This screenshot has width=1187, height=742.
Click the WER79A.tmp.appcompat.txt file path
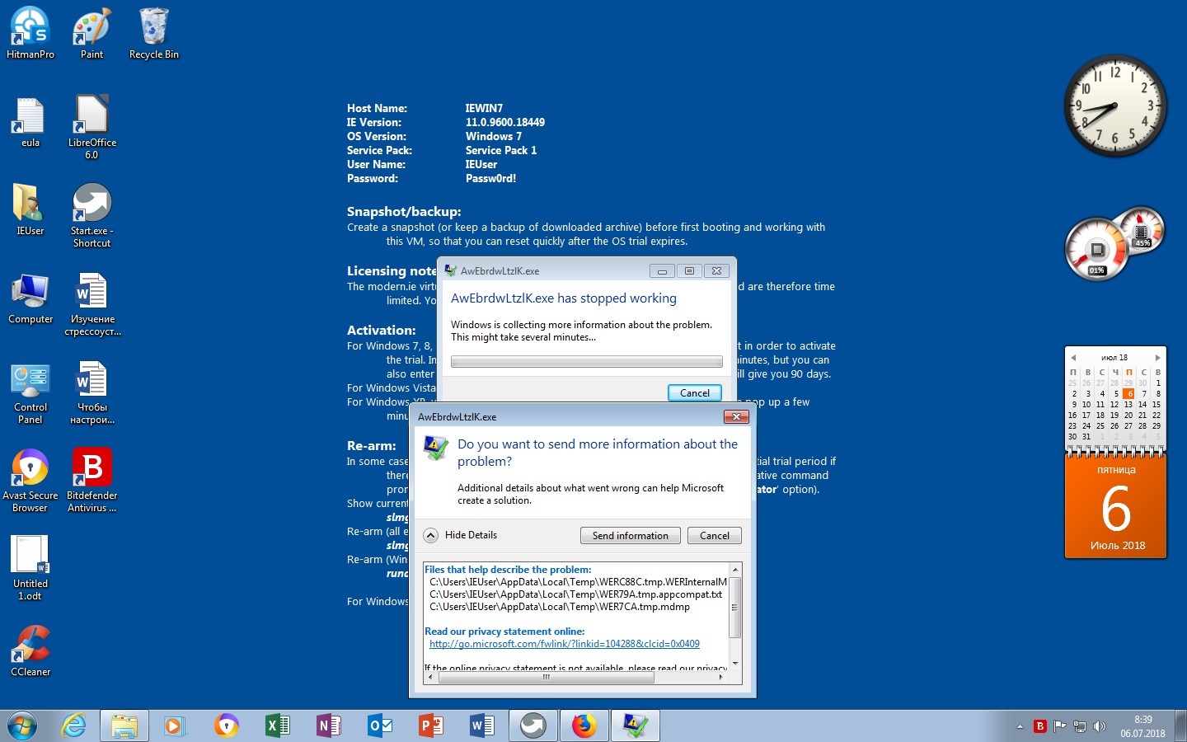[575, 594]
